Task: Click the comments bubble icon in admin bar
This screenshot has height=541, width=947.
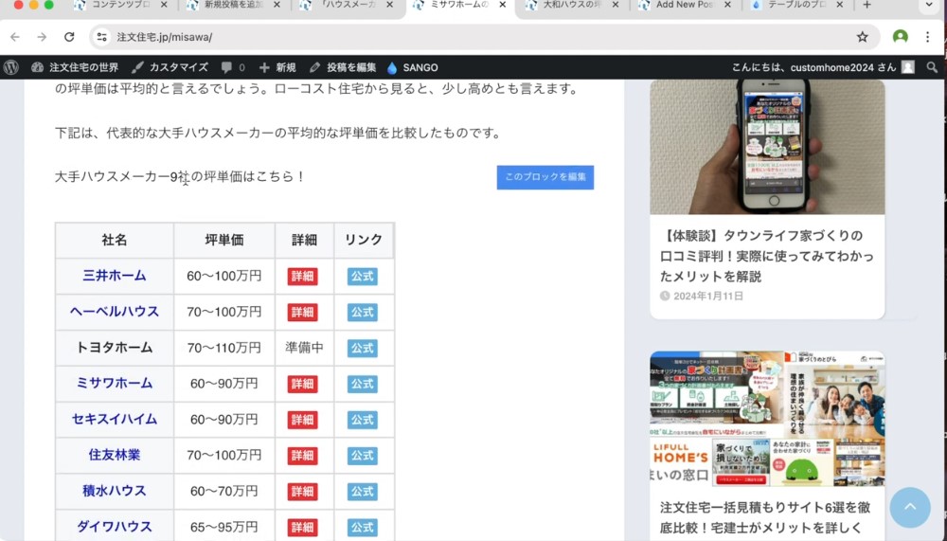Action: tap(226, 67)
